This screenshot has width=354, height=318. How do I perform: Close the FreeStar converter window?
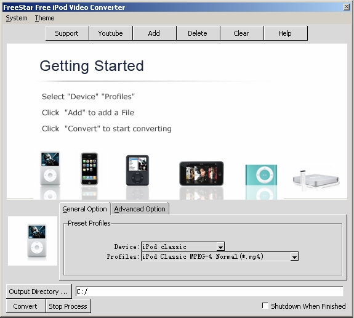(347, 7)
